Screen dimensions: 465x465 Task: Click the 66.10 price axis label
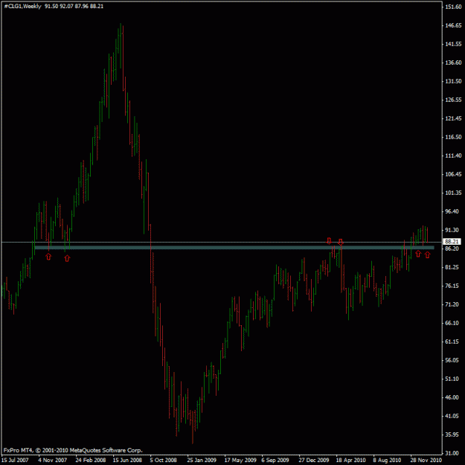pyautogui.click(x=452, y=323)
